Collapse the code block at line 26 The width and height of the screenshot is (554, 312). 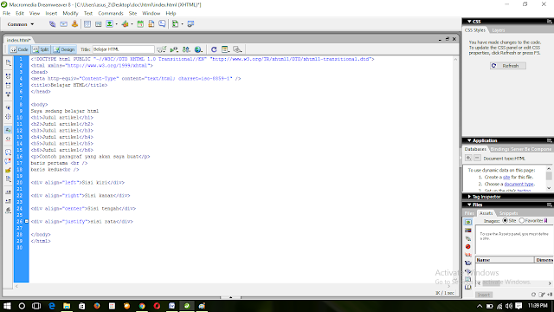pos(27,222)
